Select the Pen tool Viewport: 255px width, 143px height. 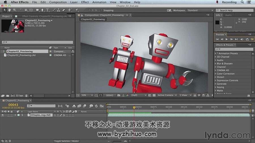[42, 10]
